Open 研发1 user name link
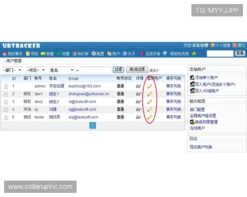 point(54,94)
